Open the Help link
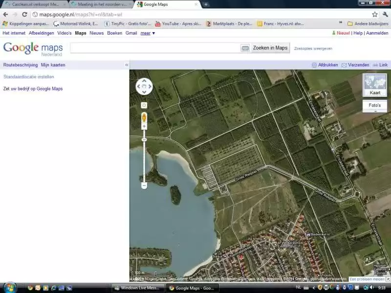The width and height of the screenshot is (391, 293). (x=358, y=33)
